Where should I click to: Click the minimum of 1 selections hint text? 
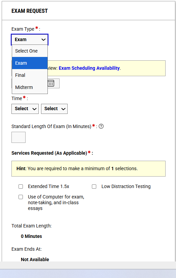77,168
